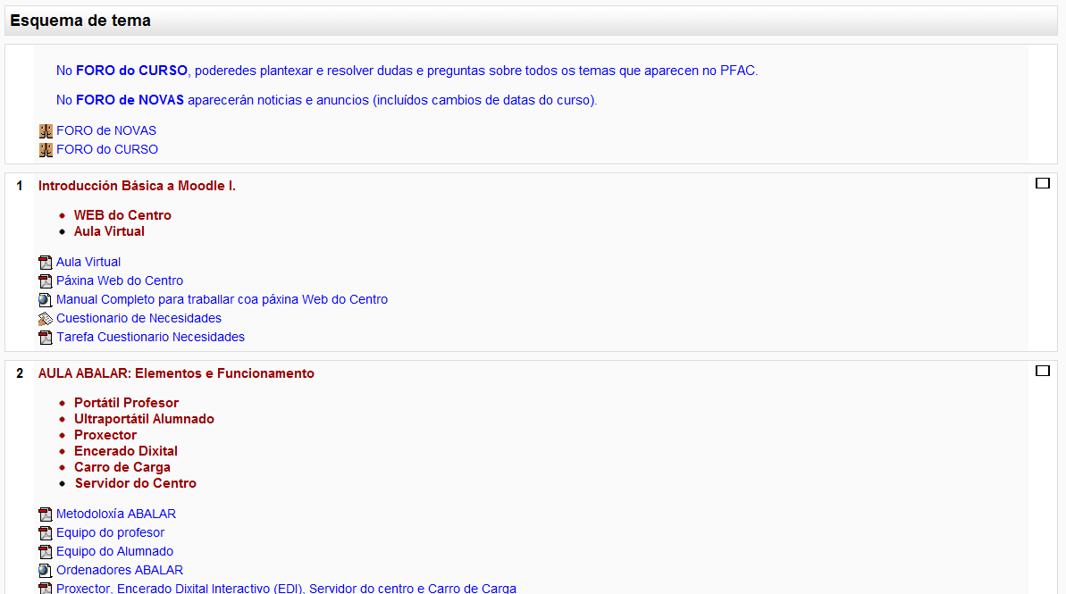Image resolution: width=1066 pixels, height=594 pixels.
Task: Click the PDF icon beside Equipo do profesor
Action: (x=46, y=533)
